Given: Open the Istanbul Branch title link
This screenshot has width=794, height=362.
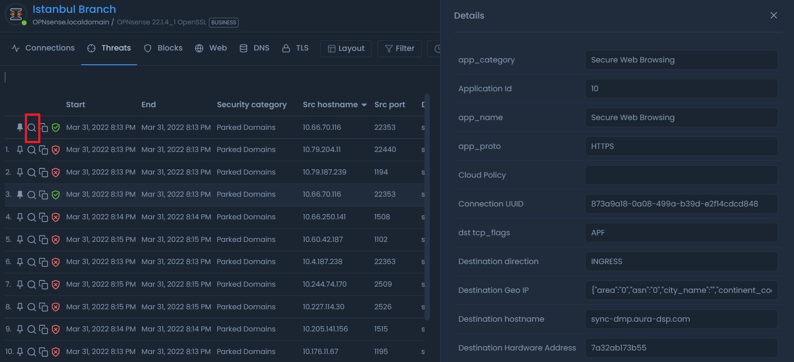Looking at the screenshot, I should (x=74, y=9).
